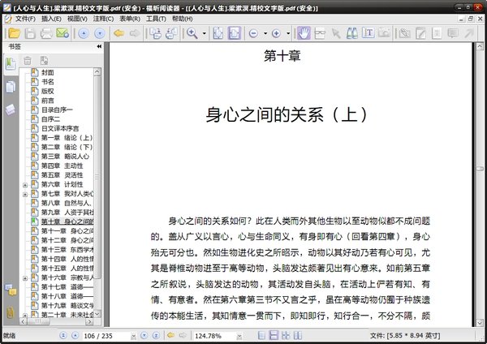Click the new bookmark icon beside trash
The width and height of the screenshot is (487, 344).
pyautogui.click(x=44, y=61)
